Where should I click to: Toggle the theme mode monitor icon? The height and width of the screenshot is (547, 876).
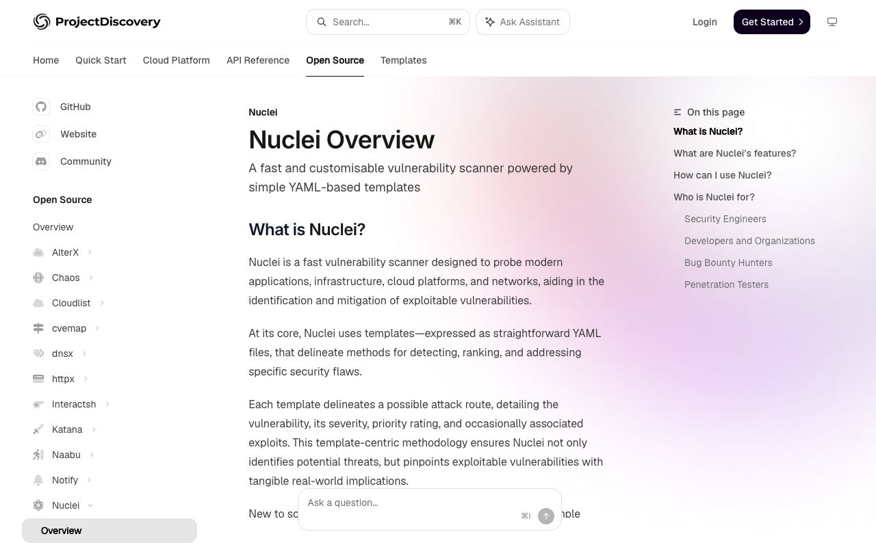[x=832, y=22]
